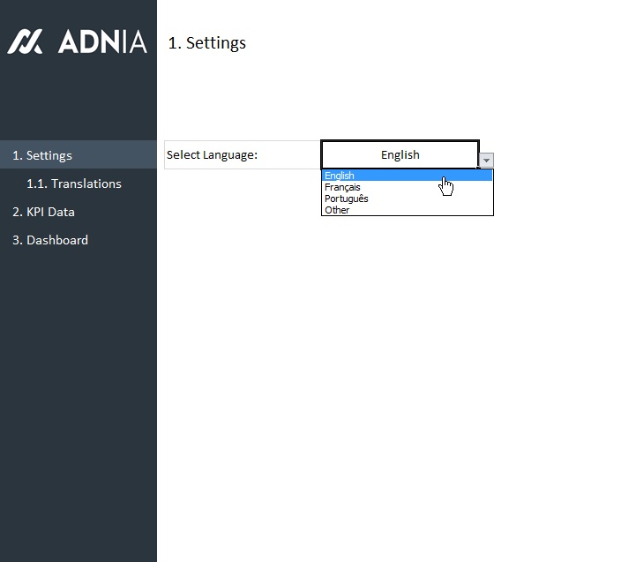The height and width of the screenshot is (562, 636).
Task: Click the ADNIA wordmark text
Action: 101,41
